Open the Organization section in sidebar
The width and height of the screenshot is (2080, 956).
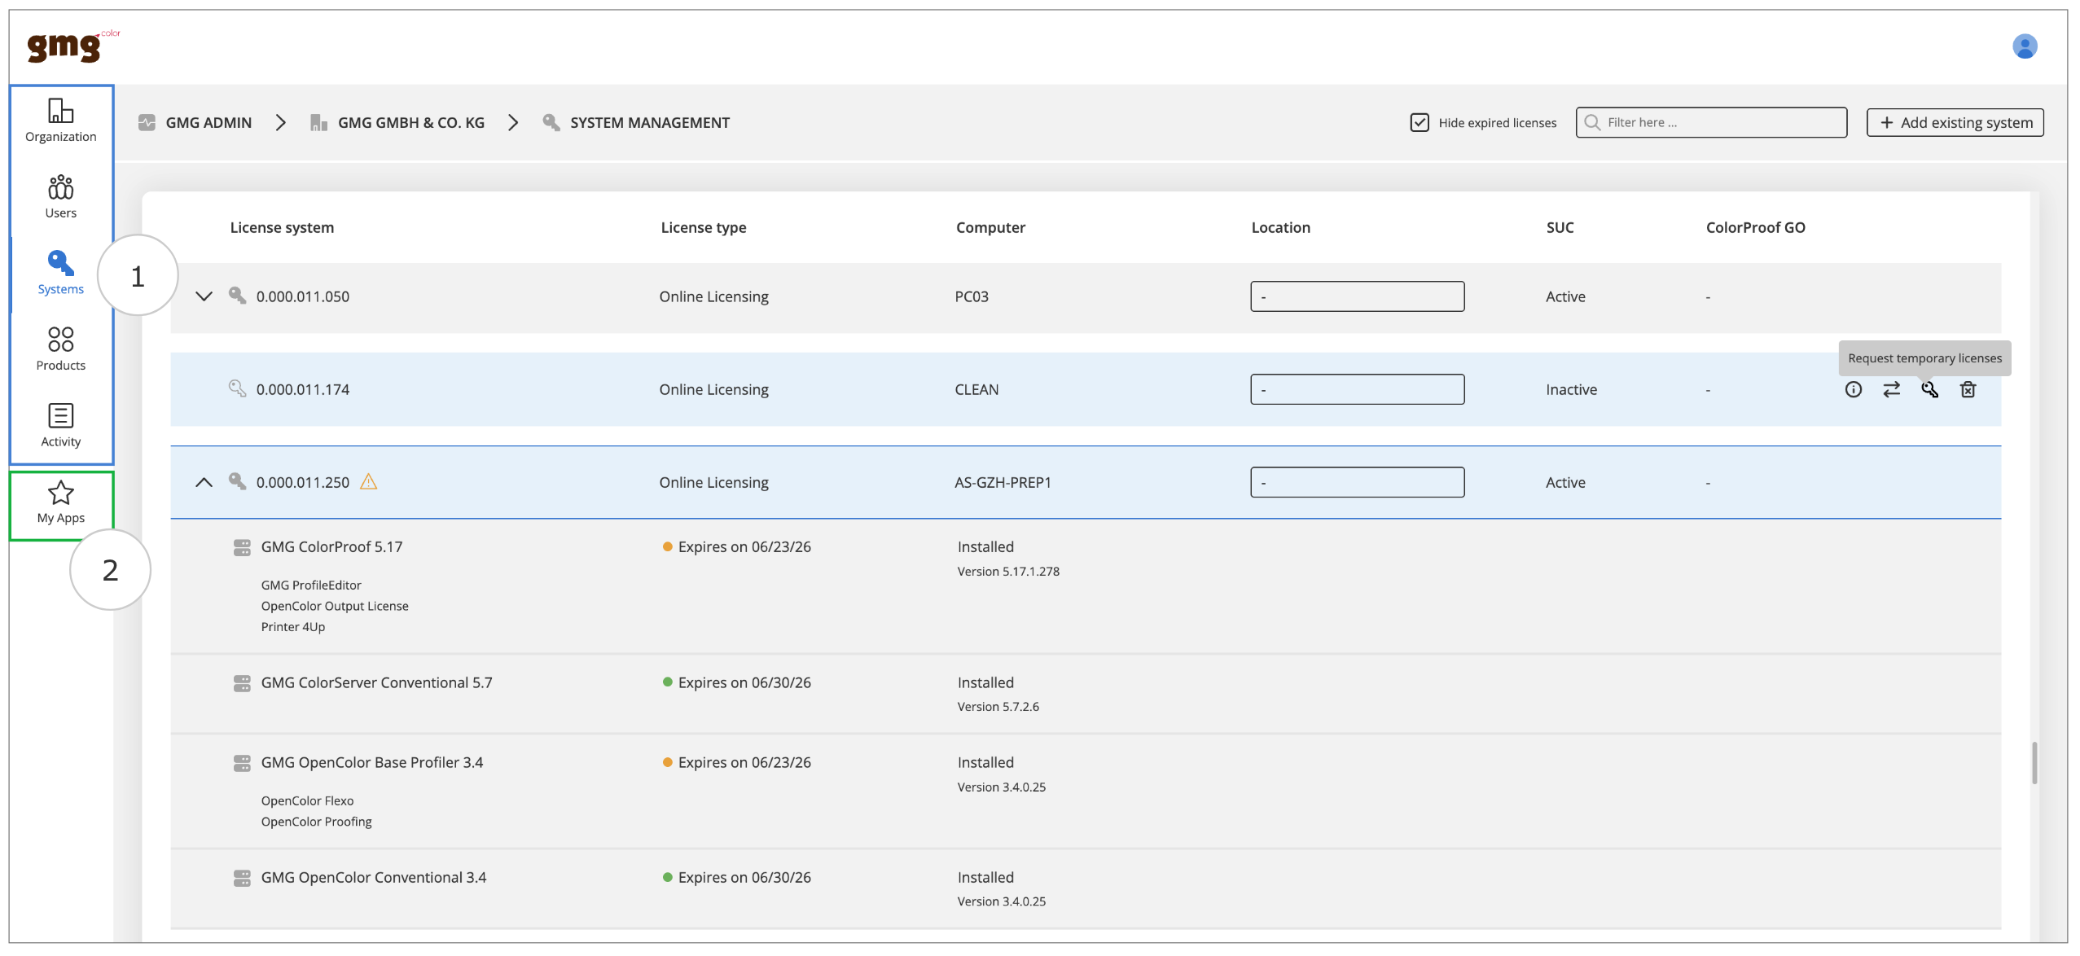(61, 121)
